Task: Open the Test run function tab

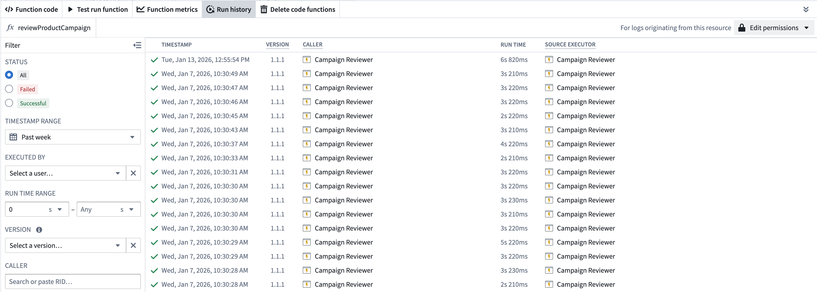Action: 98,10
